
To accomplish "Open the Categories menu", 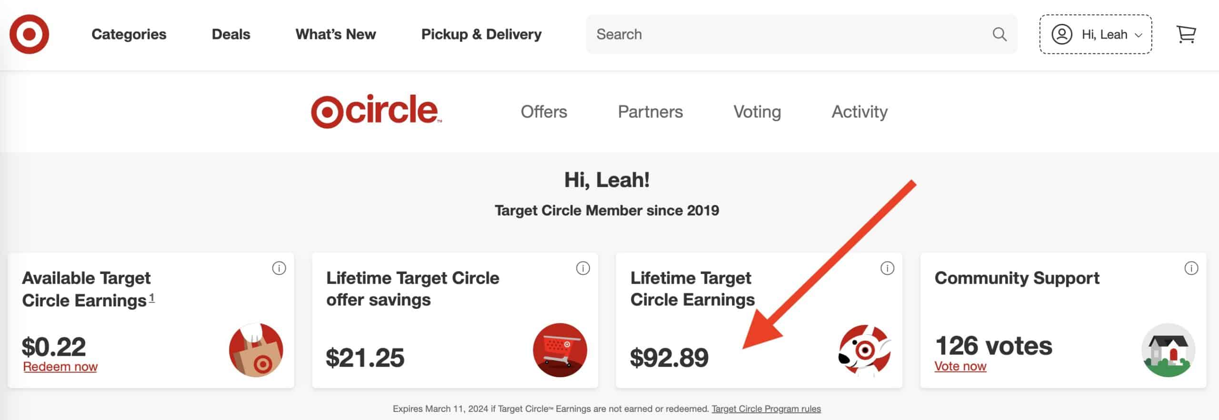I will pos(129,34).
